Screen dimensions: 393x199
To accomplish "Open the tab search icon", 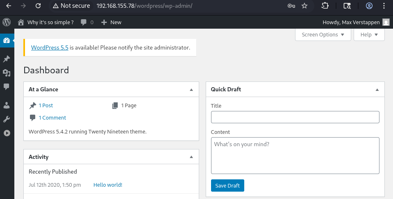I will coord(347,6).
